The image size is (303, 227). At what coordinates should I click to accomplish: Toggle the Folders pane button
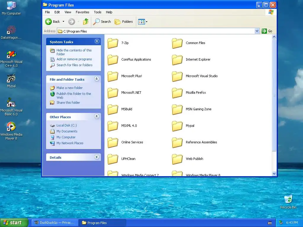tap(124, 22)
